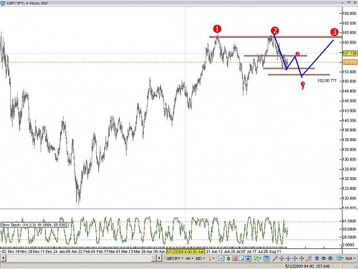This screenshot has height=269, width=358.
Task: Click vertical-arrows icon left of reset-zoom magnifier
Action: pos(301,259)
